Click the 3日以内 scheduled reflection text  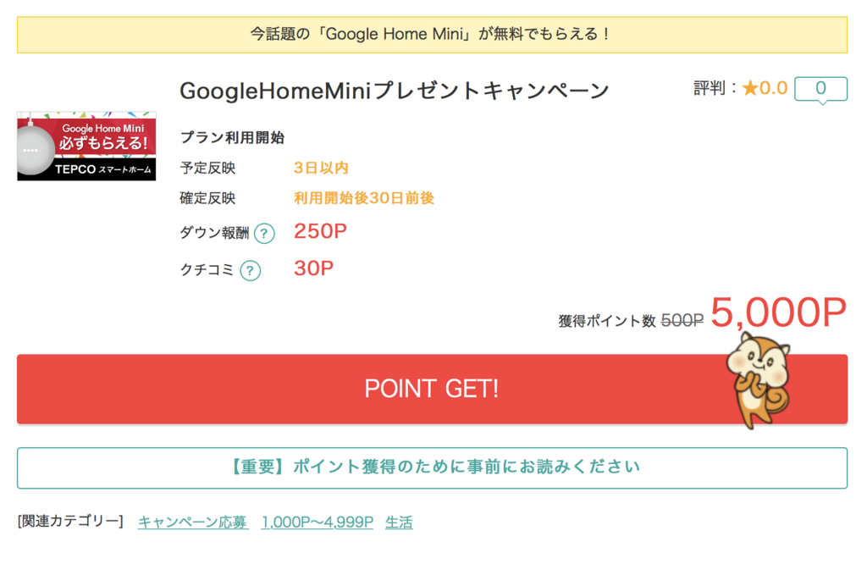321,168
